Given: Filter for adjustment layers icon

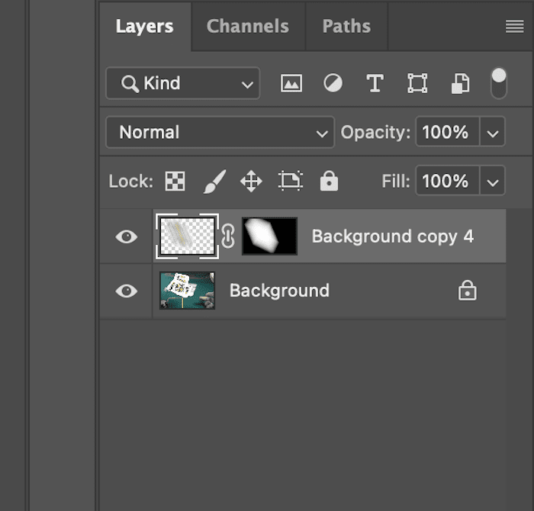Looking at the screenshot, I should point(333,83).
